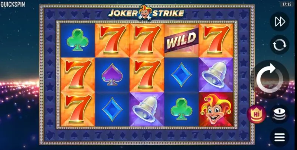This screenshot has height=150, width=297.
Task: Click the blue diamond in the middle row
Action: [182, 75]
